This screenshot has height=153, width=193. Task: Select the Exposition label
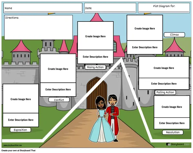[x=21, y=130]
